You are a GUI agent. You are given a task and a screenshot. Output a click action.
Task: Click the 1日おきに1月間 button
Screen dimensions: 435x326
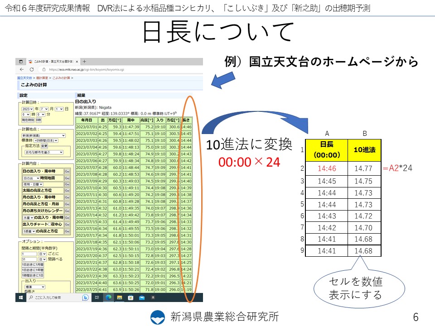tap(32, 264)
